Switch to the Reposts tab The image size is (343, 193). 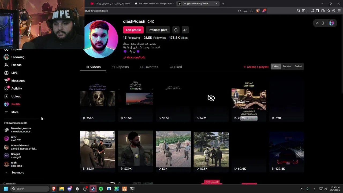point(120,67)
